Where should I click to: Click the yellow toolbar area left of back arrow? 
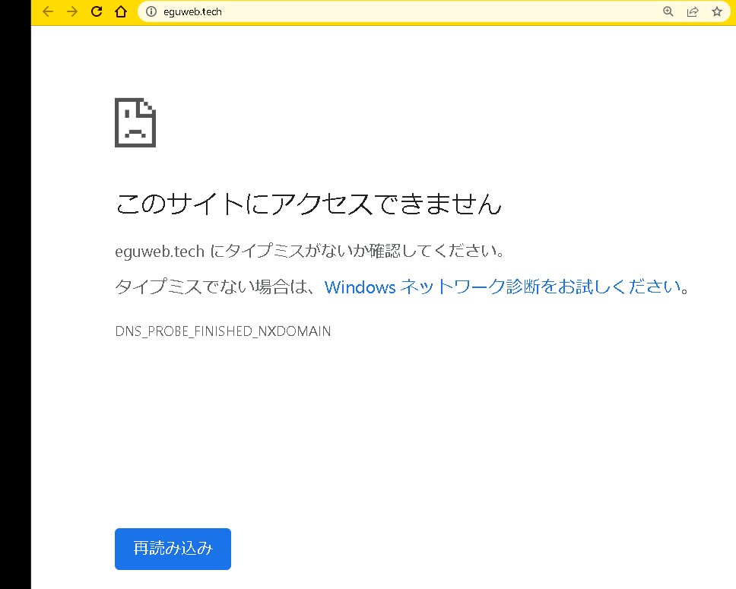[x=35, y=11]
